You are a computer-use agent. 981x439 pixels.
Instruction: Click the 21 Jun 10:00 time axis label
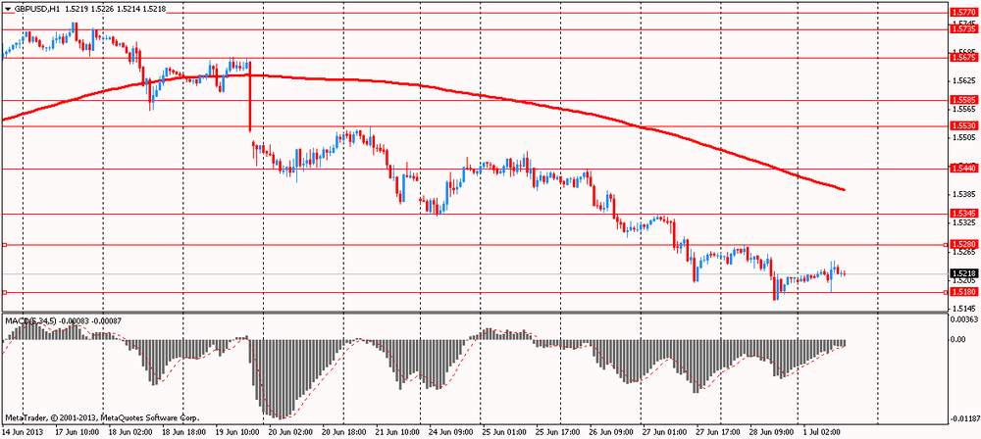396,431
